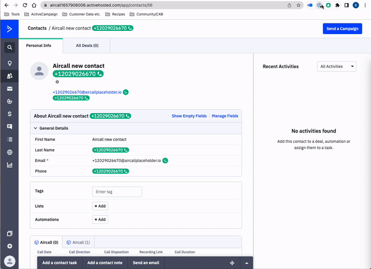Select the Aircall (0) tab
The width and height of the screenshot is (371, 269).
(46, 242)
